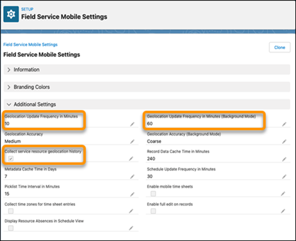Click the 7 metadata cache days value
This screenshot has width=296, height=241.
[x=6, y=176]
